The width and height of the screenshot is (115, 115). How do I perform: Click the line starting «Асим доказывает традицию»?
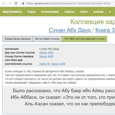tap(41, 83)
